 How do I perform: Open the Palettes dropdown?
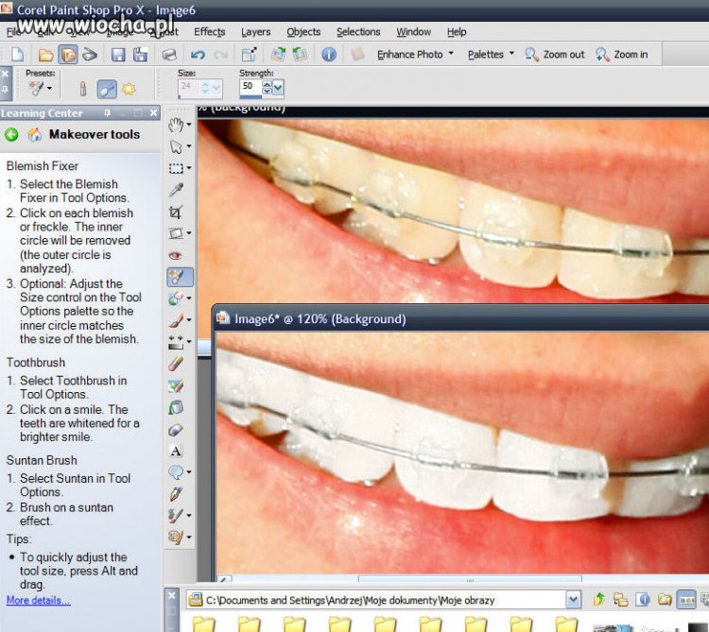(x=491, y=54)
